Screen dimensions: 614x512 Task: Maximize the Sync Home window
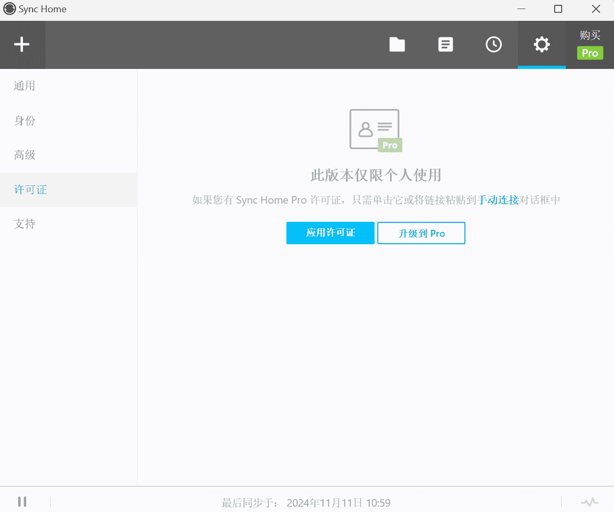pyautogui.click(x=558, y=9)
